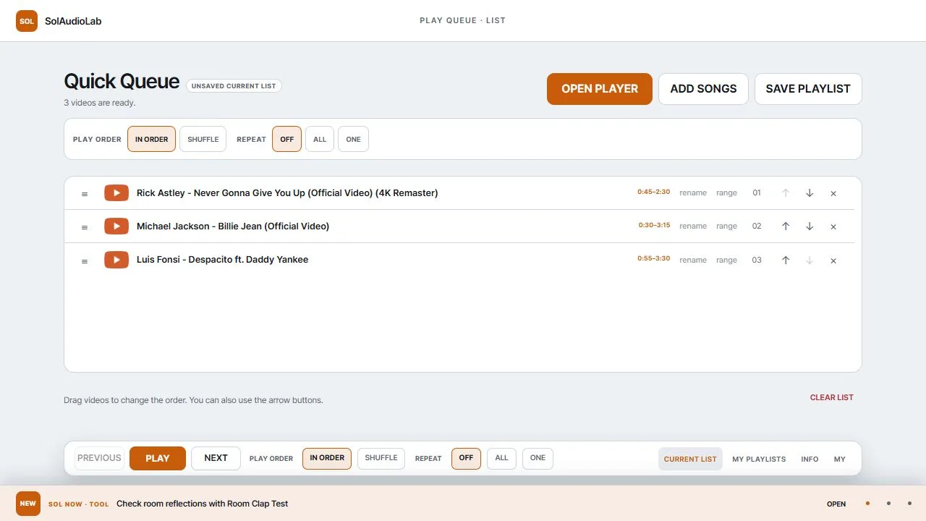Image resolution: width=926 pixels, height=521 pixels.
Task: Click drag handle for Billie Jean row
Action: [85, 227]
